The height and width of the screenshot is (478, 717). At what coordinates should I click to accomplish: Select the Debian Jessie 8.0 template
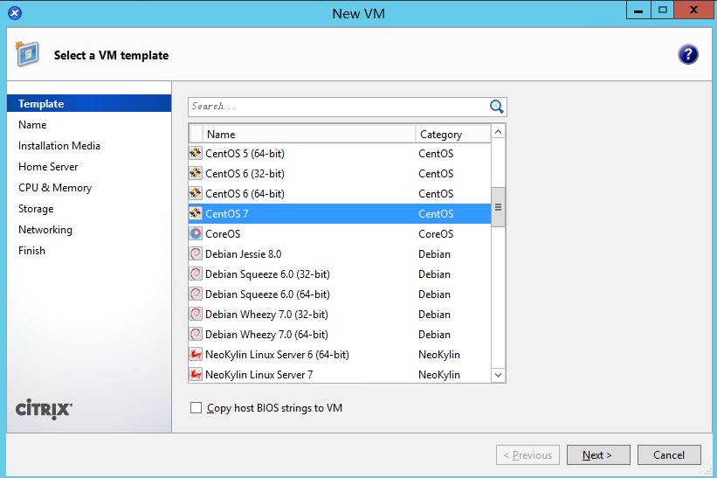(340, 254)
